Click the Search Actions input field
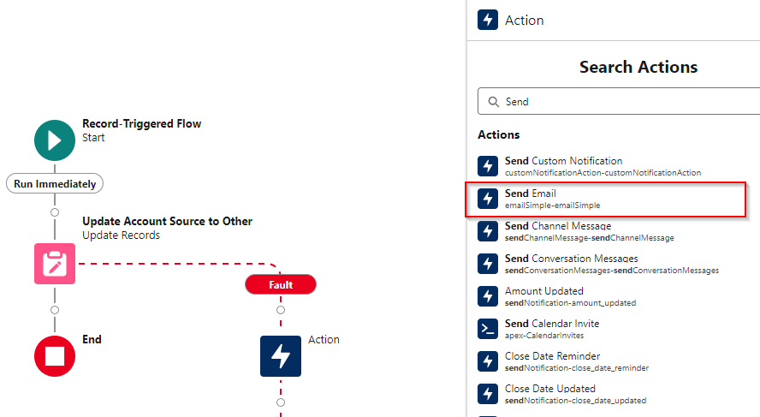760x417 pixels. click(625, 101)
